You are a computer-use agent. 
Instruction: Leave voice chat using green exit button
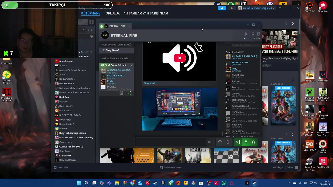238,142
